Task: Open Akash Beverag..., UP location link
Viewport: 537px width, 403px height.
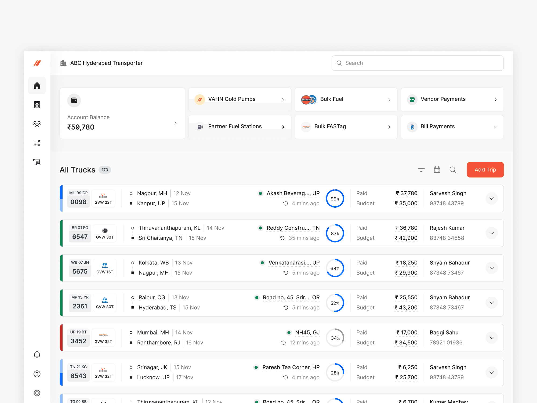Action: (293, 193)
